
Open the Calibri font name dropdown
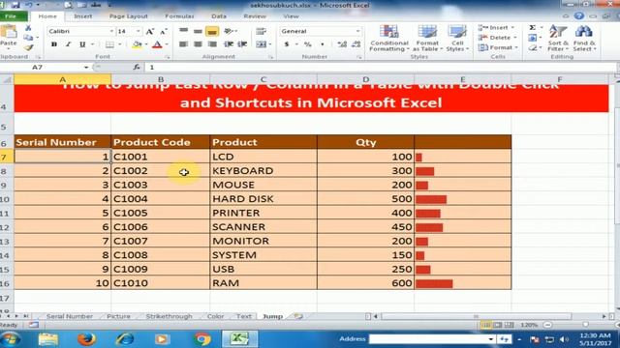click(x=111, y=31)
